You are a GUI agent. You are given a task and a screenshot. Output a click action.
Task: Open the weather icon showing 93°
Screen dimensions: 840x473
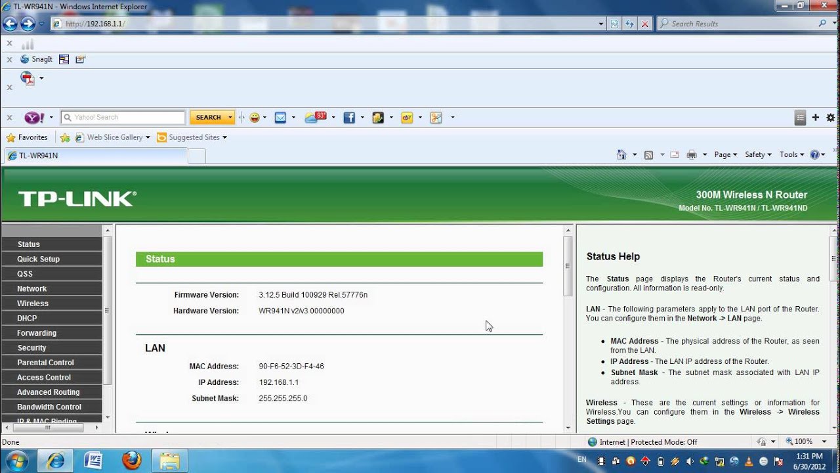[x=316, y=118]
